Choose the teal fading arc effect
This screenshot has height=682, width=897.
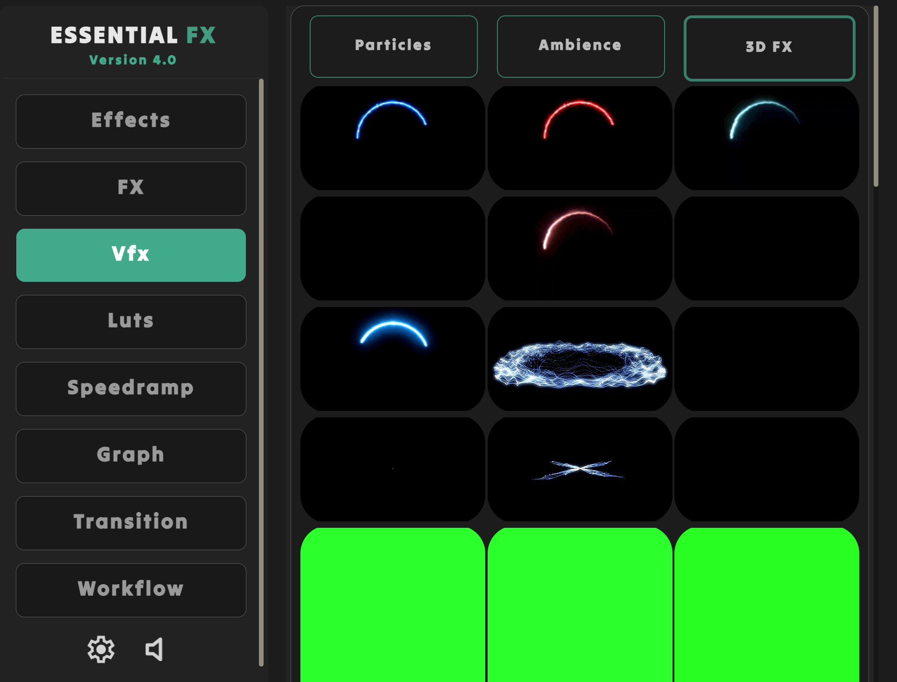coord(767,138)
